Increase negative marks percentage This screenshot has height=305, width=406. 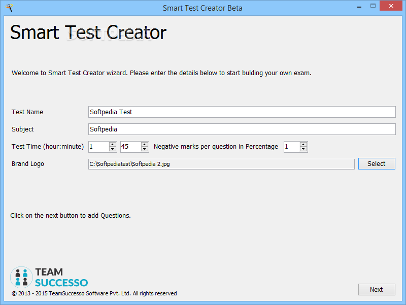[x=303, y=145]
